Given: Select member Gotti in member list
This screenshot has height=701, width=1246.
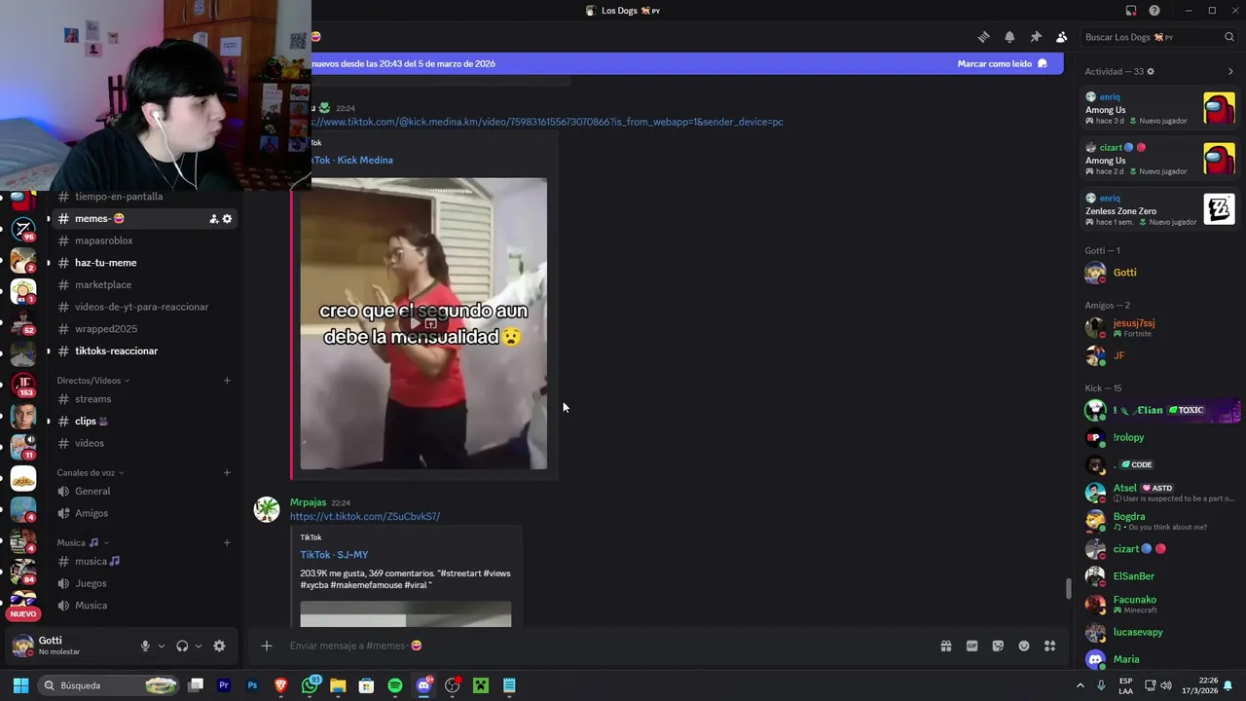Looking at the screenshot, I should [1159, 273].
